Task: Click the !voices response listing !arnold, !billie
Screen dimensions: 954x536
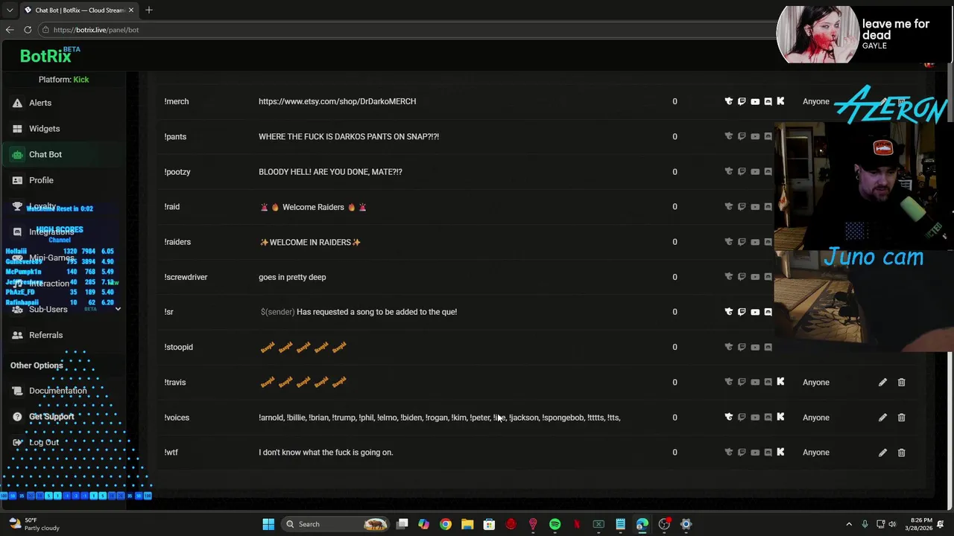Action: (439, 418)
